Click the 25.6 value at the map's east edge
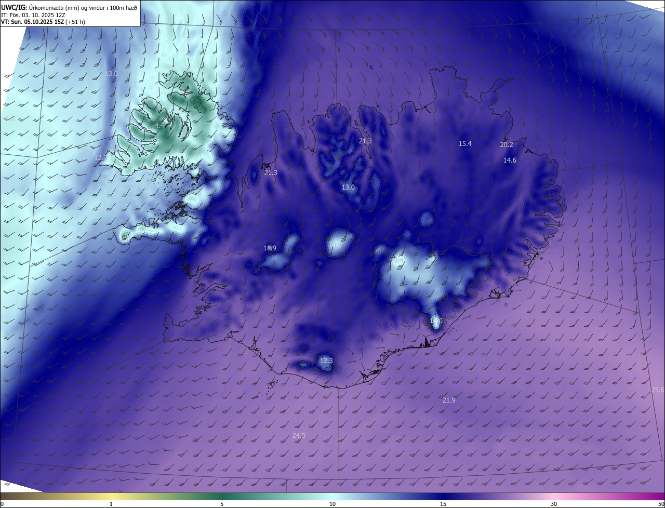The width and height of the screenshot is (665, 508). pyautogui.click(x=658, y=390)
